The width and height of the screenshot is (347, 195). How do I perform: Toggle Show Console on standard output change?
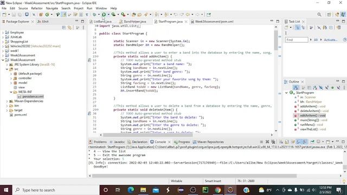299,142
